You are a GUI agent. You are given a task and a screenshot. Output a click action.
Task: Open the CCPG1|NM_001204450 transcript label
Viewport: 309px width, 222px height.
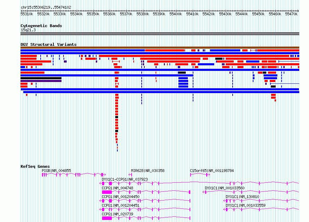click(120, 197)
